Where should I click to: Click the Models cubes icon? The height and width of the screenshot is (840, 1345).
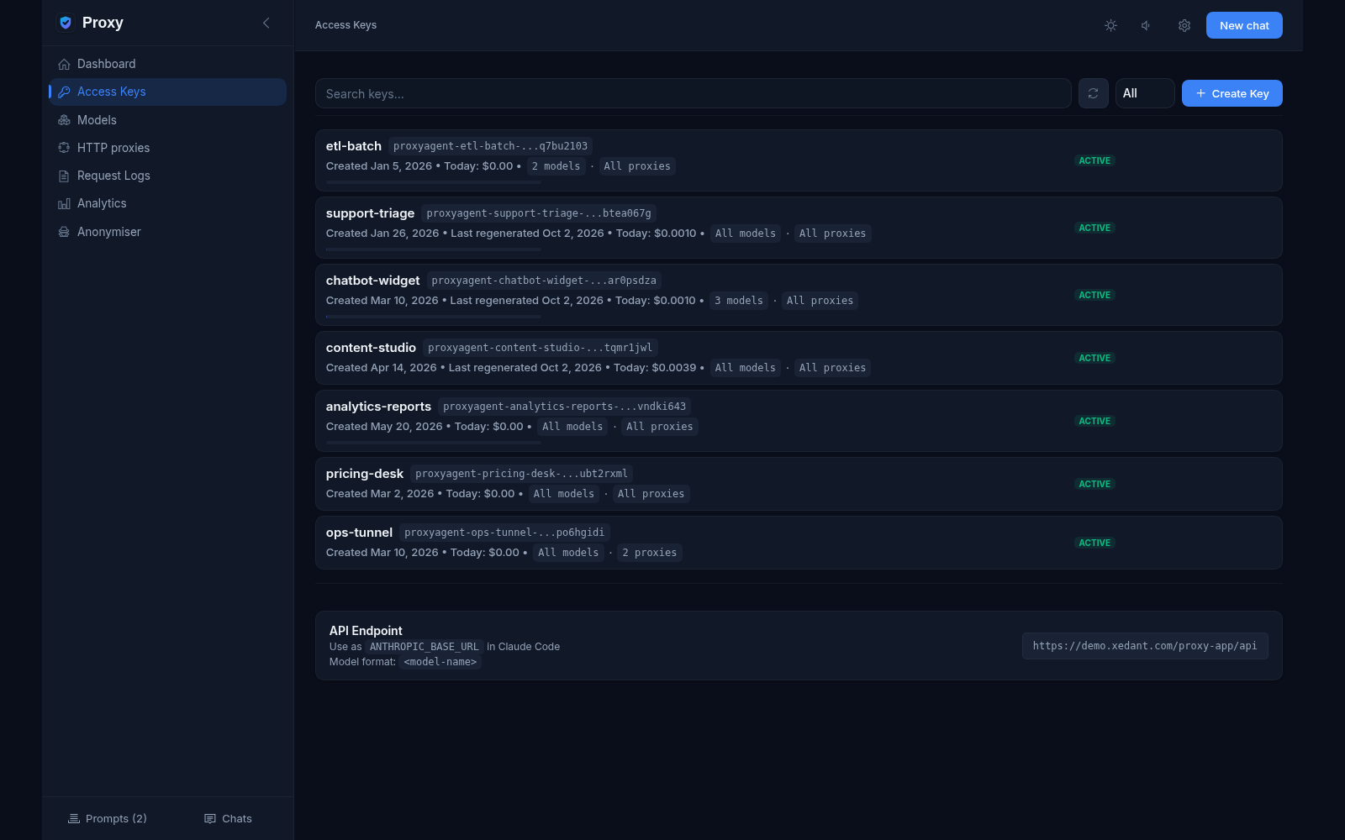click(64, 120)
